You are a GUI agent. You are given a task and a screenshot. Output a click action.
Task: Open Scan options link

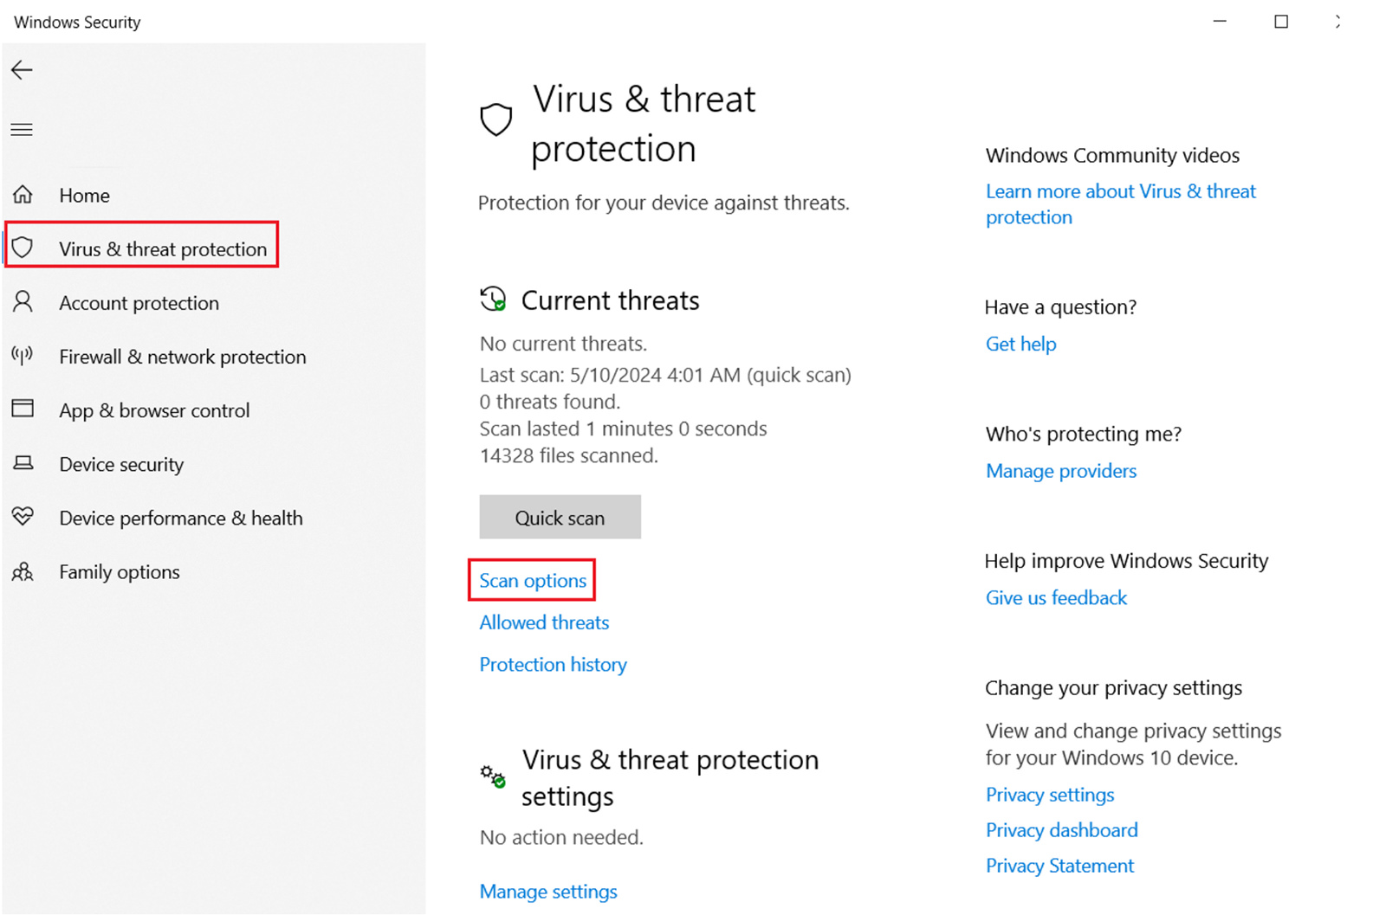pos(533,581)
